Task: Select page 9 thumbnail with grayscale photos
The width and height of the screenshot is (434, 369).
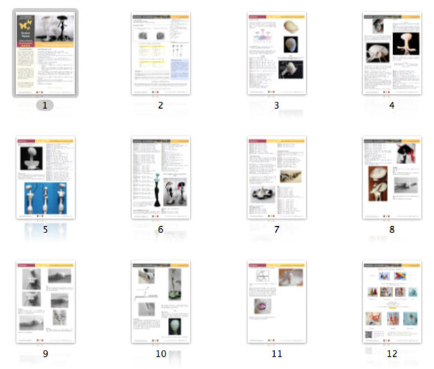Action: coord(45,301)
